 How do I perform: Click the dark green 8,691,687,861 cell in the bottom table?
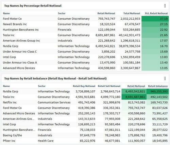point(134,97)
